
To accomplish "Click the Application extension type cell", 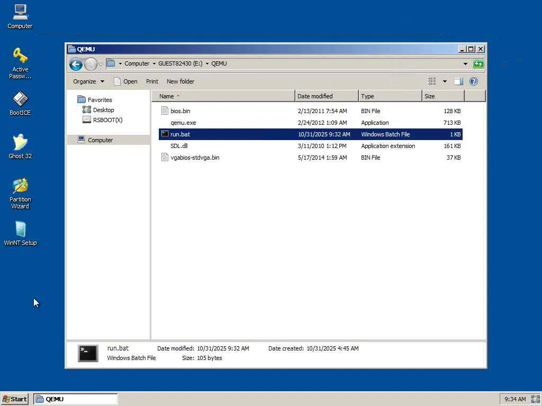I will click(x=388, y=146).
